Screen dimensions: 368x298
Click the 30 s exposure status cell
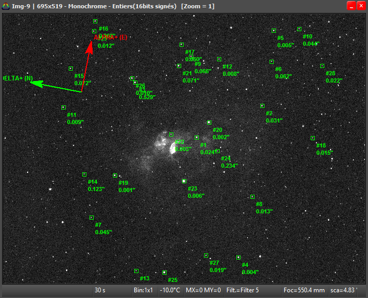click(100, 290)
